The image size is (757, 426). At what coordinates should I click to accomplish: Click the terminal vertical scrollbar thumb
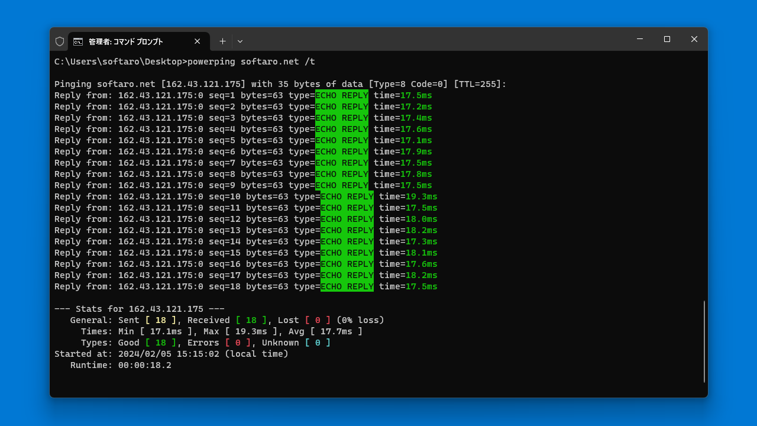coord(704,341)
